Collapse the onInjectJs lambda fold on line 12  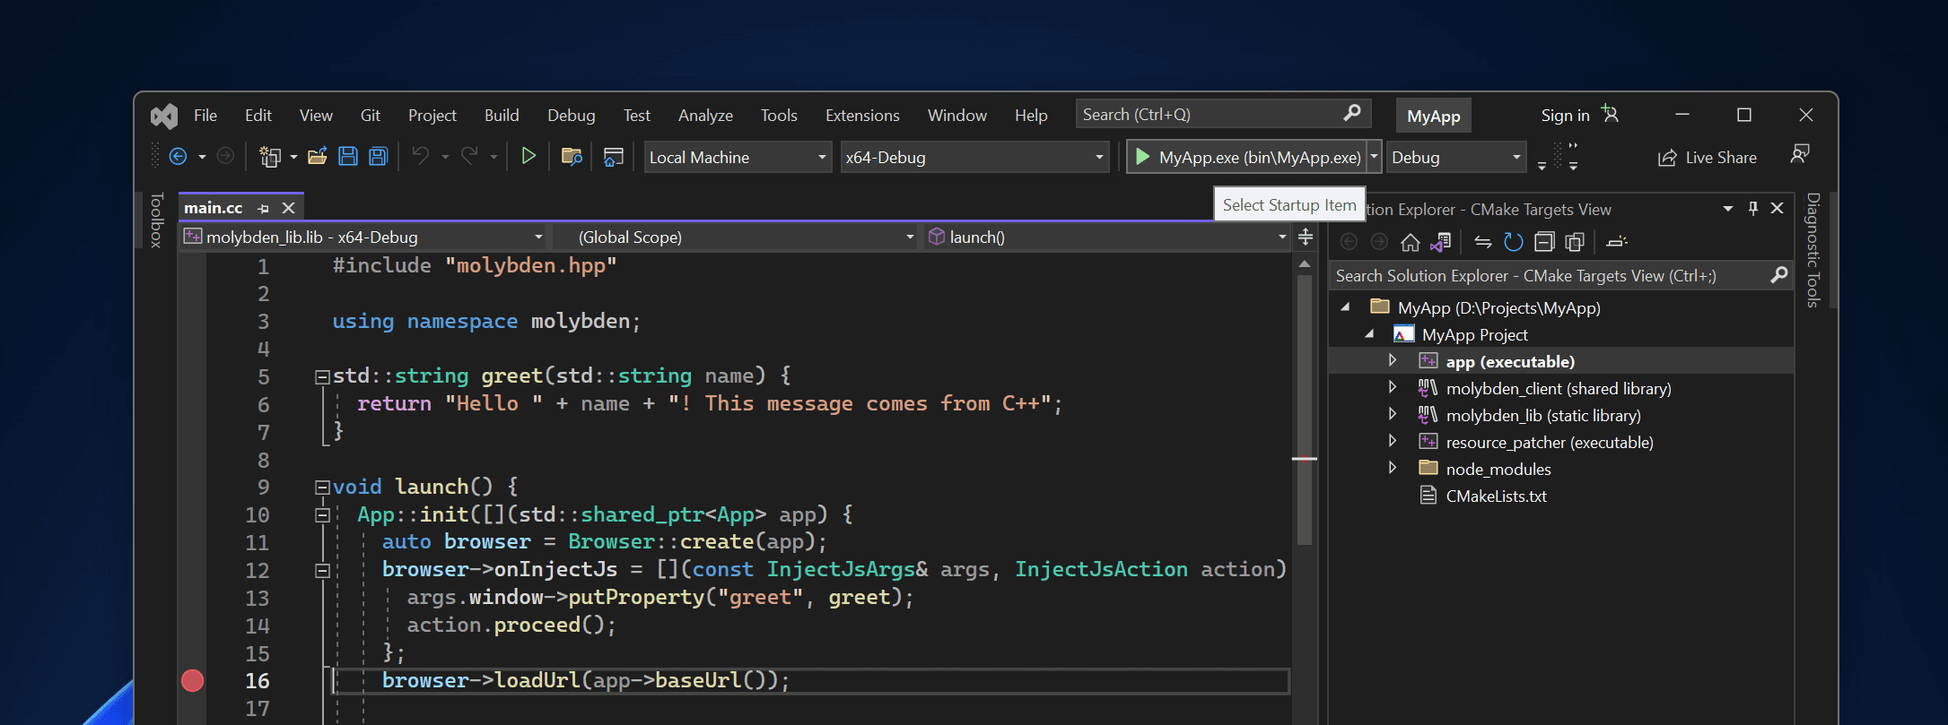tap(322, 571)
